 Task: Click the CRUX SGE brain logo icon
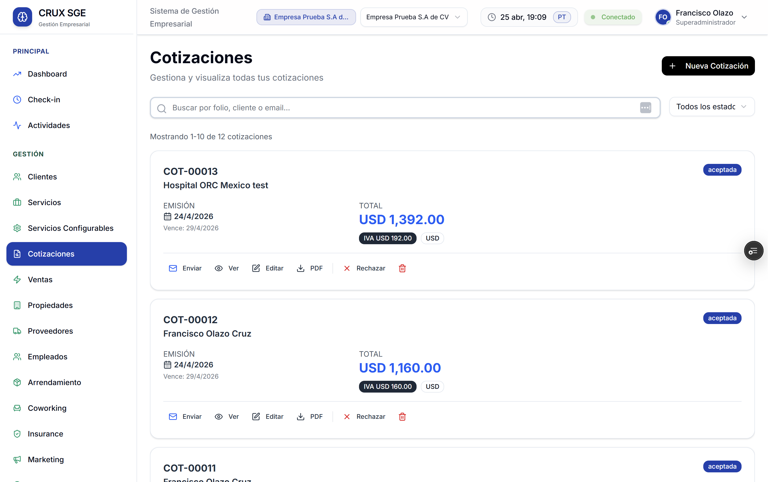tap(22, 17)
